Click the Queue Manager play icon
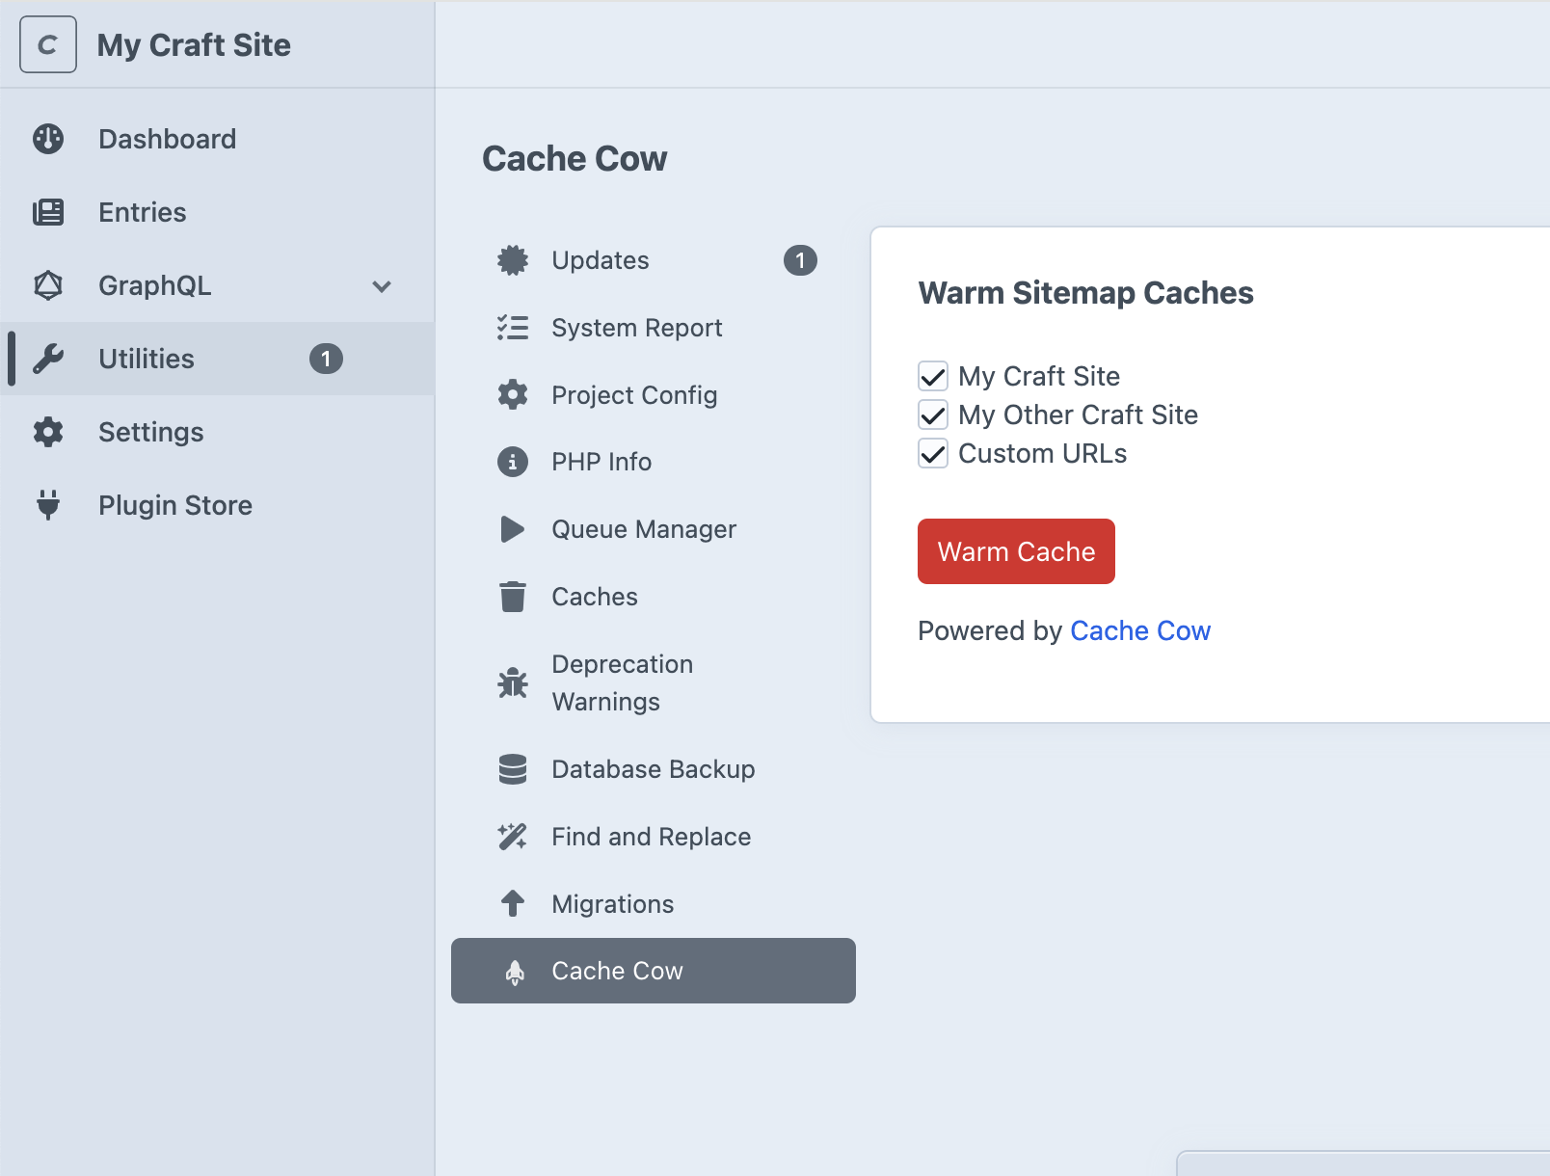The height and width of the screenshot is (1176, 1550). coord(513,529)
